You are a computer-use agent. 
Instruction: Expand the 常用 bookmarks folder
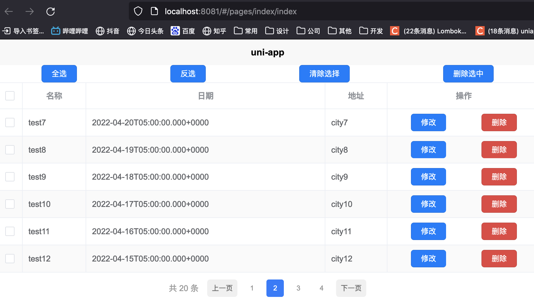pyautogui.click(x=245, y=31)
